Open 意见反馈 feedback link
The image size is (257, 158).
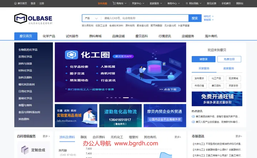(x=211, y=3)
